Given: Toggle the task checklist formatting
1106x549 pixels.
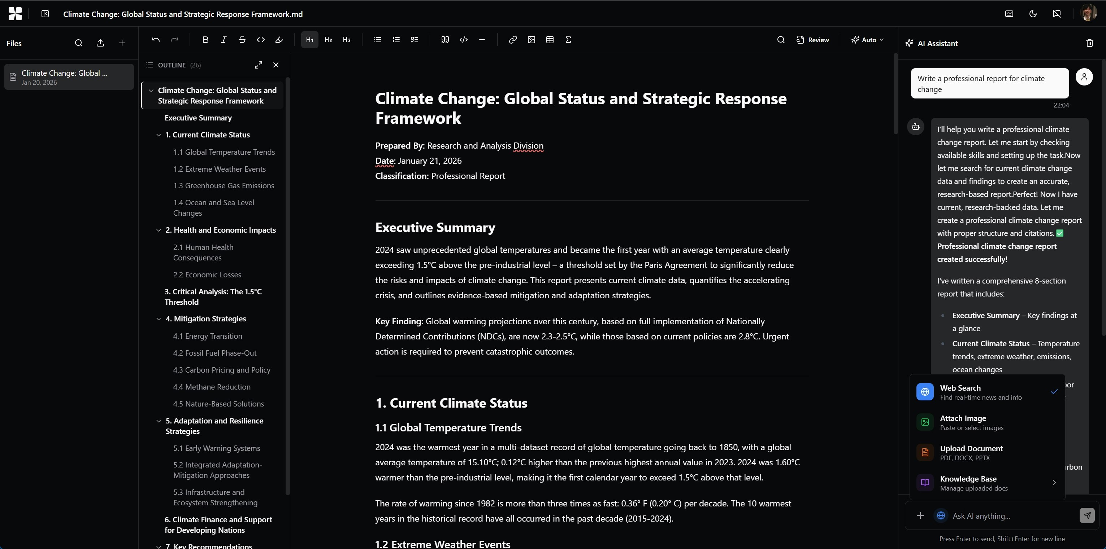Looking at the screenshot, I should (414, 40).
